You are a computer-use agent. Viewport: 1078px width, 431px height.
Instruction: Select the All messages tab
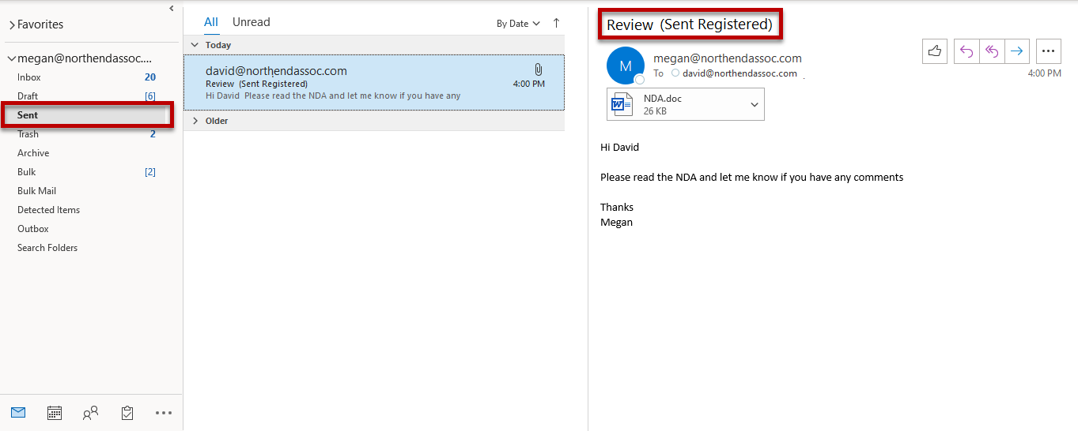point(211,22)
